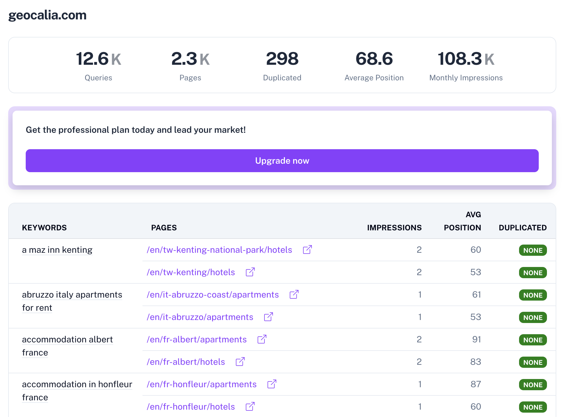Open the /en/tw-kenting-national-park/hotels page link
This screenshot has height=417, width=565.
pyautogui.click(x=219, y=250)
